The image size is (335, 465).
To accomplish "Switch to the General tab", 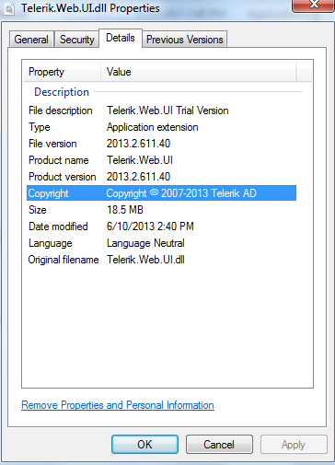I will click(31, 40).
